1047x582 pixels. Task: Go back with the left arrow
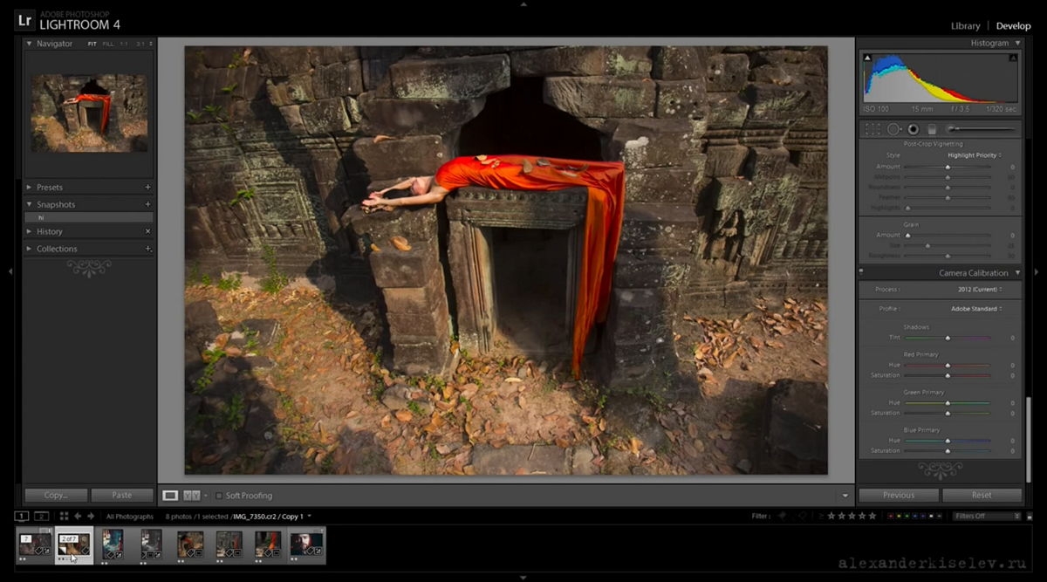78,517
